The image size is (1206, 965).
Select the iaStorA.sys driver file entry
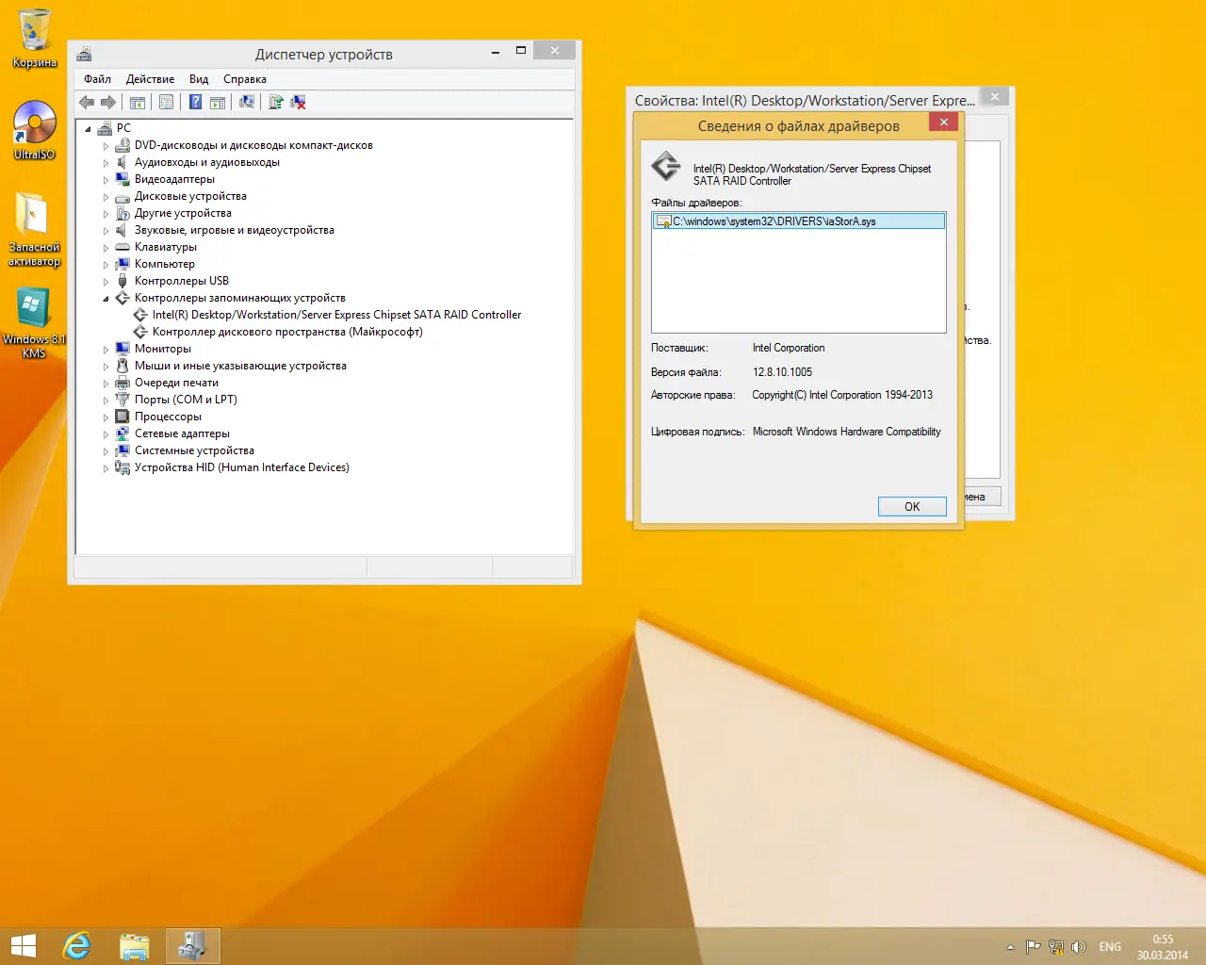click(799, 221)
